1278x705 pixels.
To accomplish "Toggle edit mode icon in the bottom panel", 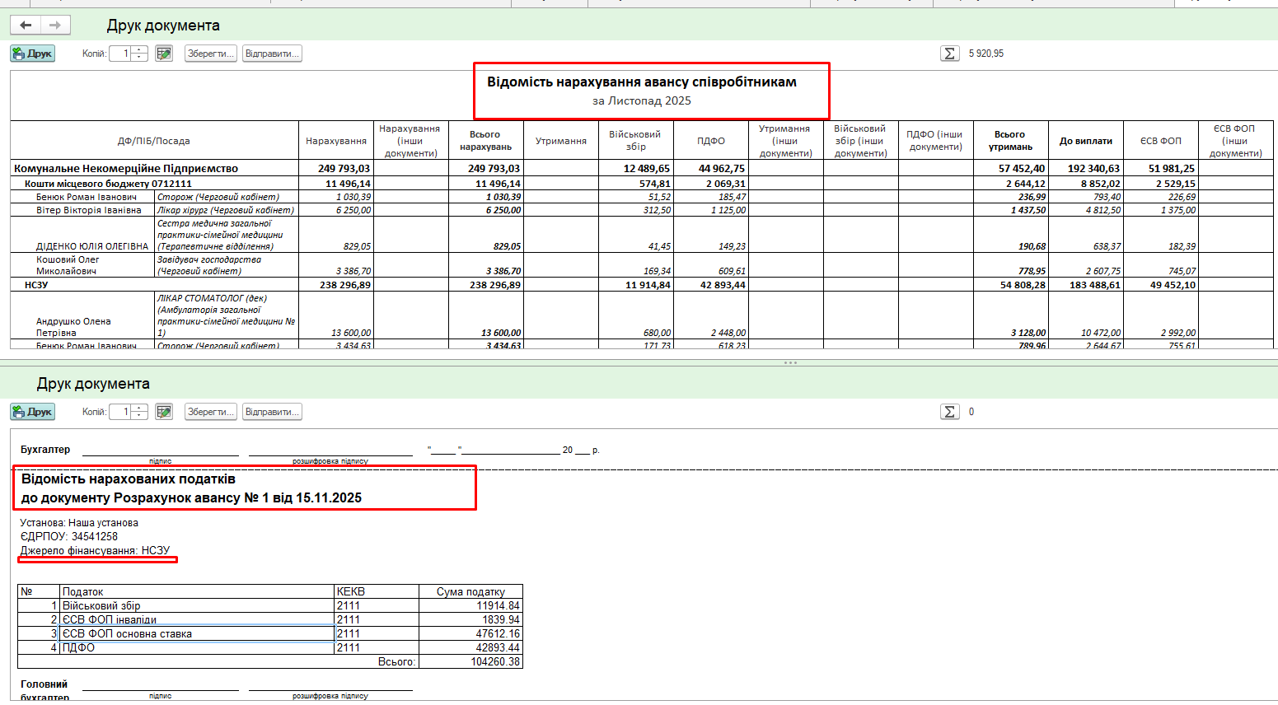I will [164, 412].
